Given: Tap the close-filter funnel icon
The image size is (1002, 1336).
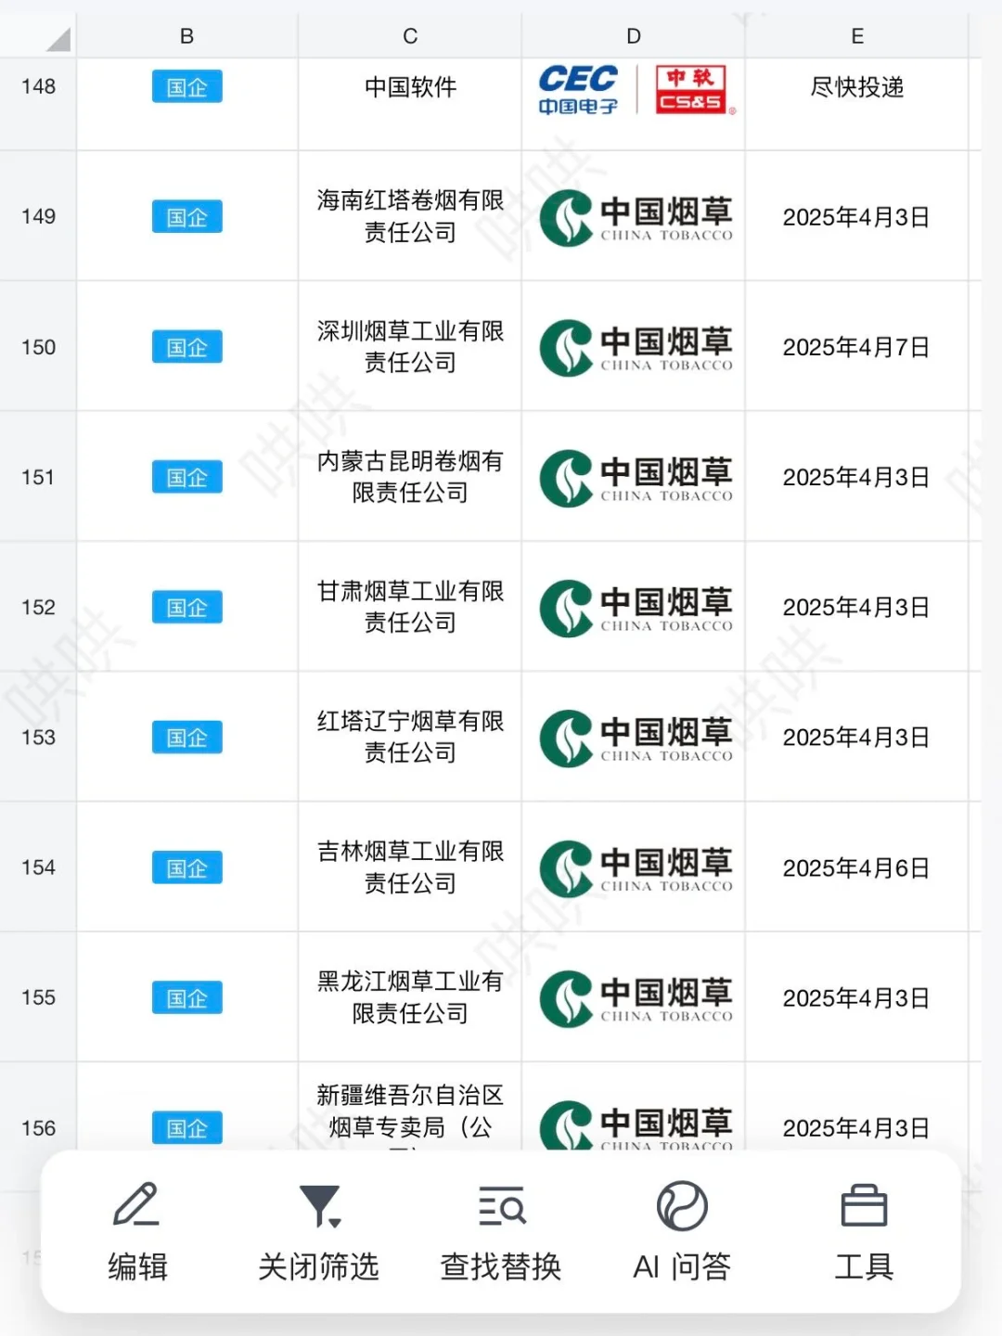Looking at the screenshot, I should pyautogui.click(x=318, y=1206).
